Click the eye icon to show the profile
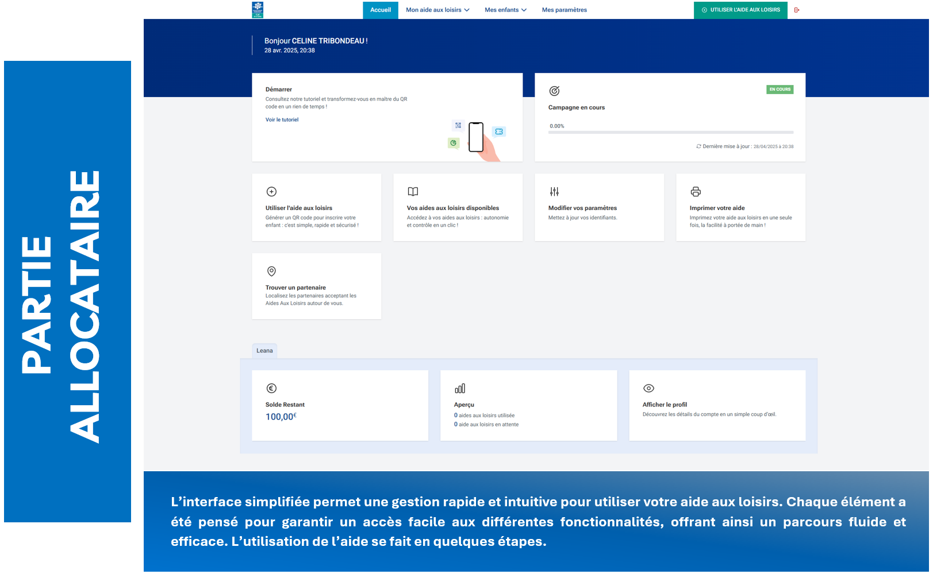This screenshot has height=578, width=933. click(x=648, y=389)
